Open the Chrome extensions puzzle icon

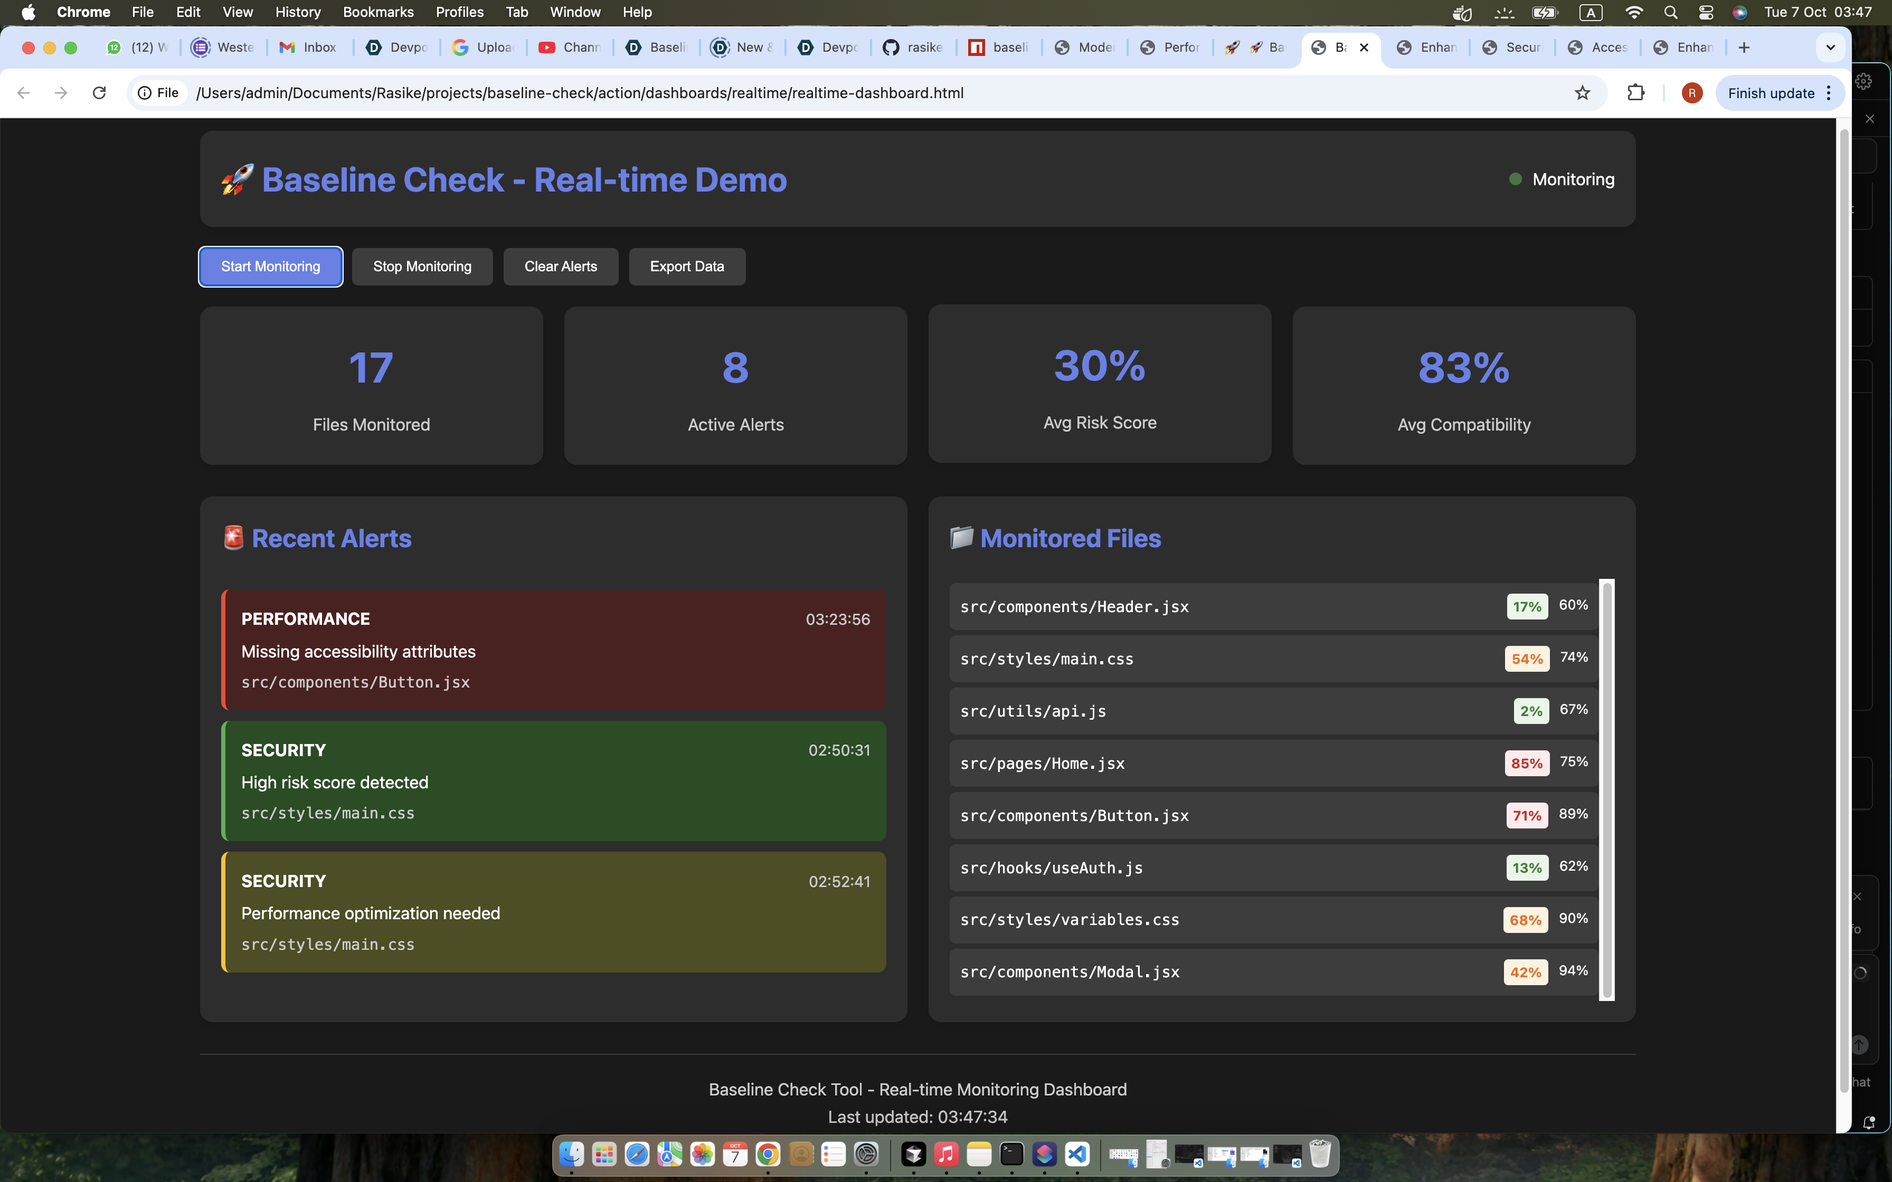(1635, 93)
